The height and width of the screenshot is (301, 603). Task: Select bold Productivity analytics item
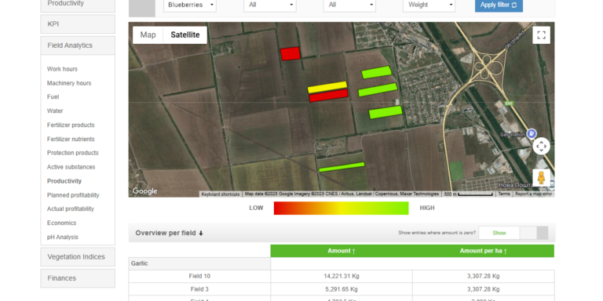click(64, 181)
